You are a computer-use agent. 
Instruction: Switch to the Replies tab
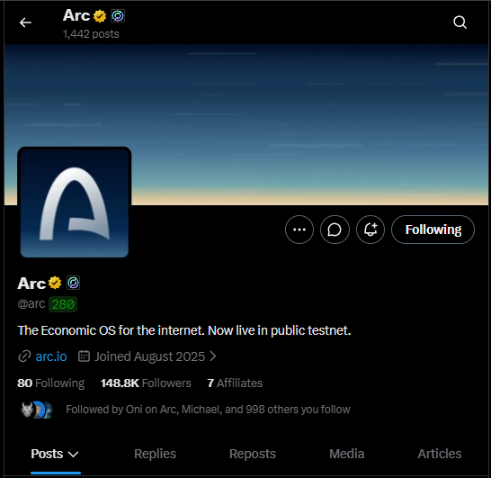(155, 454)
